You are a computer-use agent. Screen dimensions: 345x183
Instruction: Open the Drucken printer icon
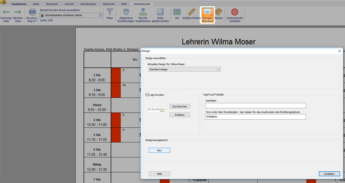pyautogui.click(x=32, y=12)
